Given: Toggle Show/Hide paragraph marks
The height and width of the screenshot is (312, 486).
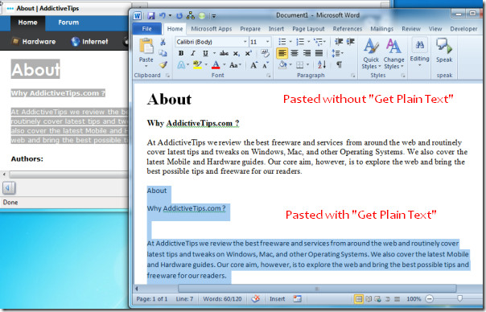Looking at the screenshot, I should click(340, 65).
